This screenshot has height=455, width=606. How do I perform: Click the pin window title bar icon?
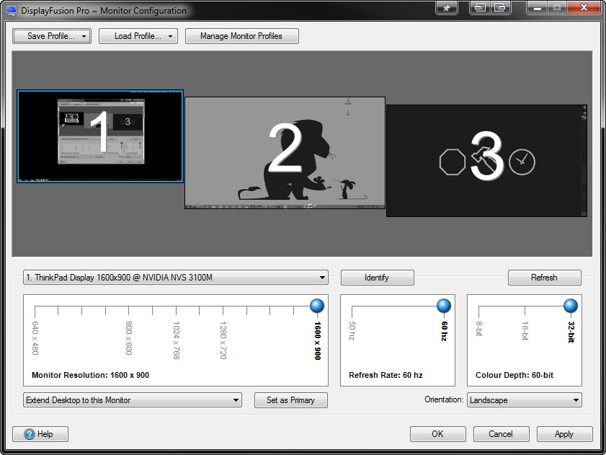click(x=447, y=8)
